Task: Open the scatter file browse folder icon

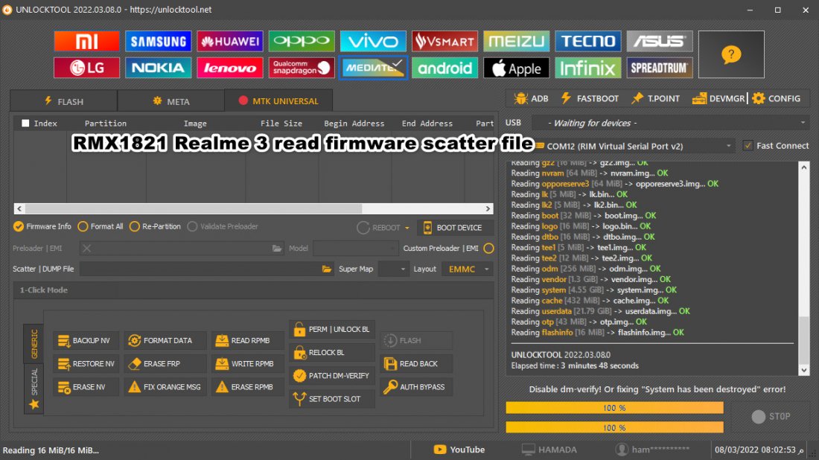Action: [x=326, y=269]
